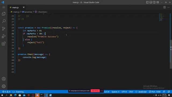
Task: Open the Windows Start button
Action: click(x=2, y=95)
